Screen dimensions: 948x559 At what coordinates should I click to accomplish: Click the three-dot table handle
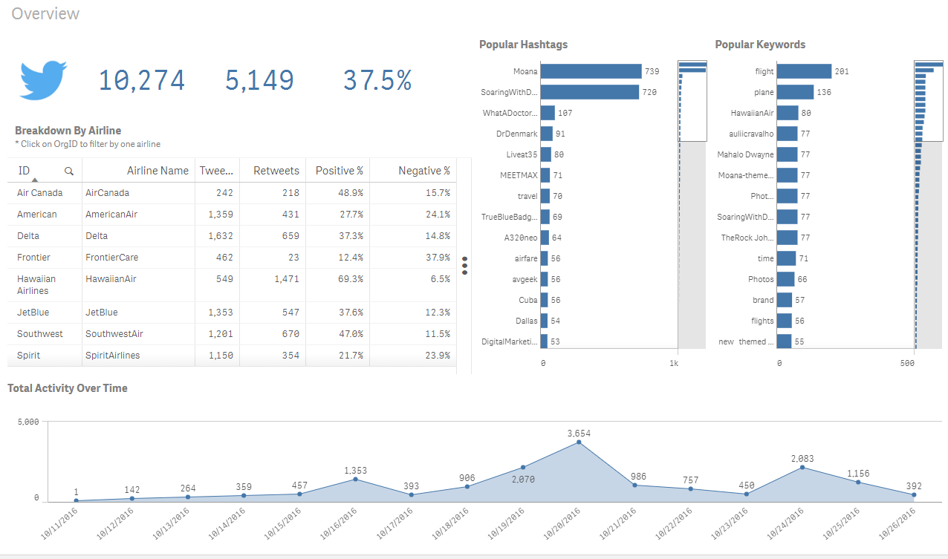[x=464, y=266]
